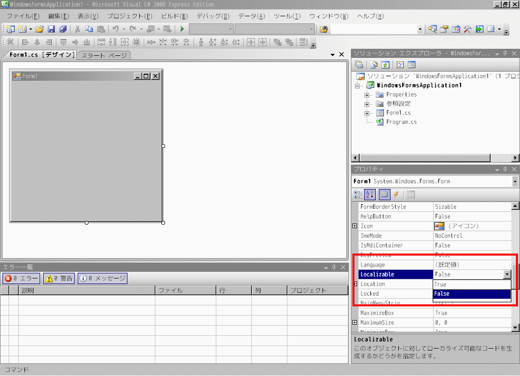Click the Open File folder icon
520x376 pixels.
(40, 29)
